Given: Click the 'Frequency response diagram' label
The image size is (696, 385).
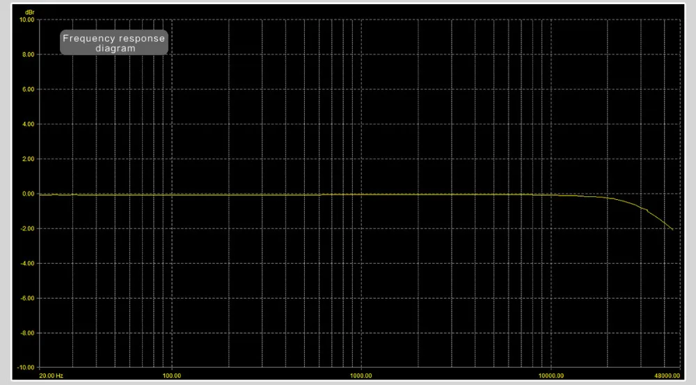Looking at the screenshot, I should coord(113,43).
